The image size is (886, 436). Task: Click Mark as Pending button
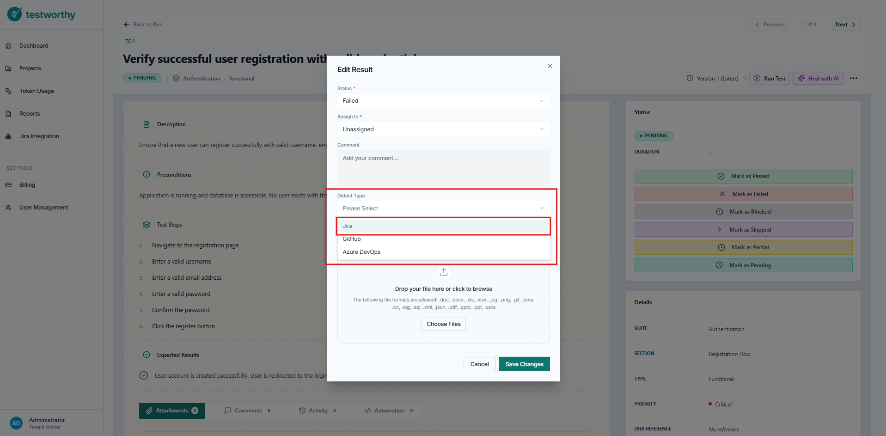[x=743, y=265]
